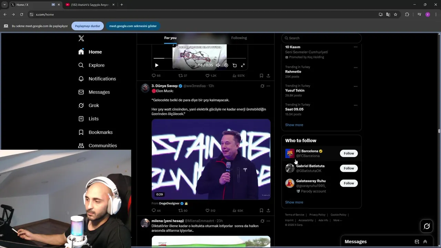The width and height of the screenshot is (441, 248).
Task: Repost the post with 60 reposts
Action: coord(183,210)
